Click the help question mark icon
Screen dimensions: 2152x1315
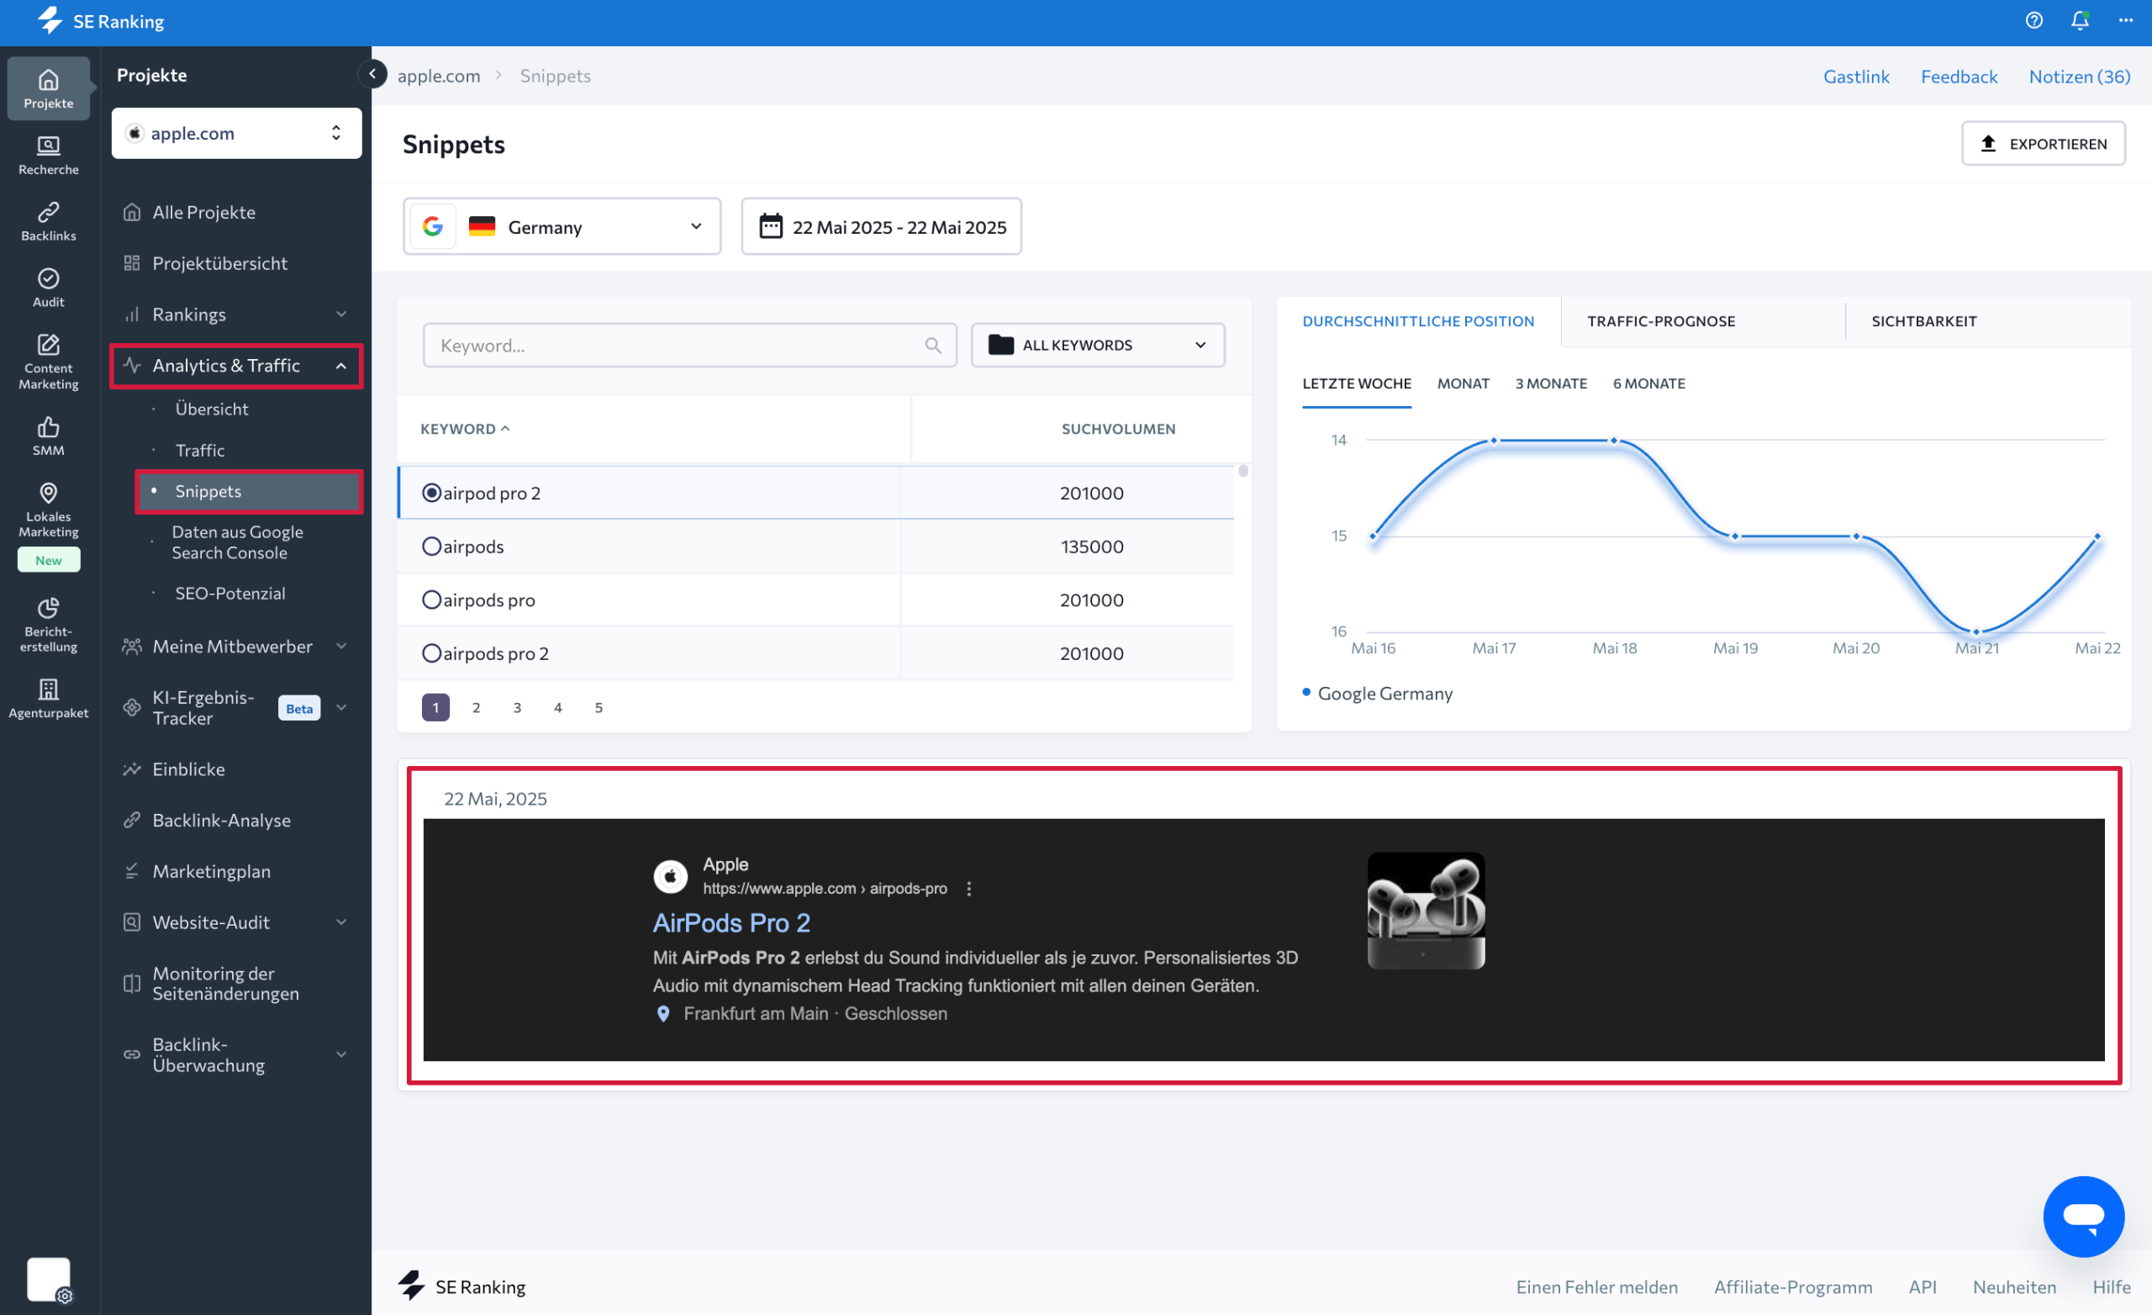(2033, 21)
